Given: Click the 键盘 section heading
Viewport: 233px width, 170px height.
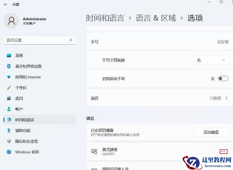Looking at the screenshot, I should pyautogui.click(x=90, y=118).
